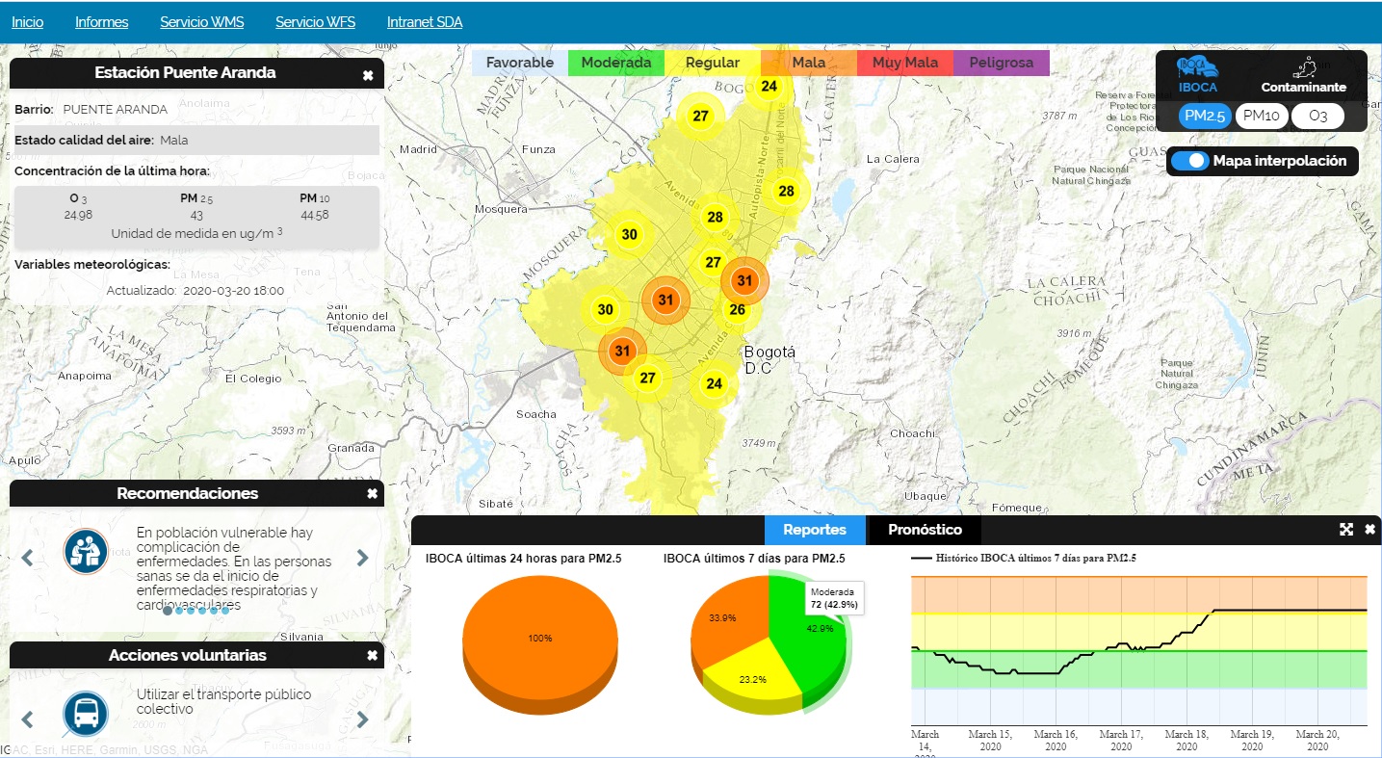The height and width of the screenshot is (758, 1382).
Task: Open station marker 30 left of marker 26
Action: pyautogui.click(x=605, y=310)
